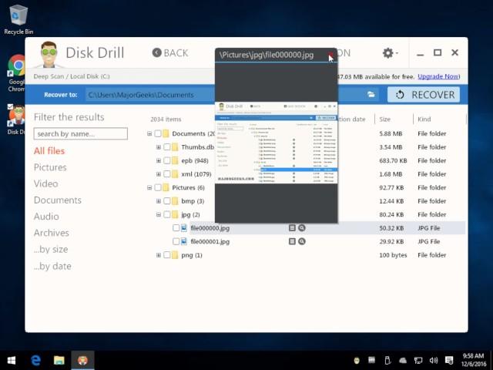This screenshot has width=493, height=370.
Task: Focus the search by name field
Action: [80, 133]
